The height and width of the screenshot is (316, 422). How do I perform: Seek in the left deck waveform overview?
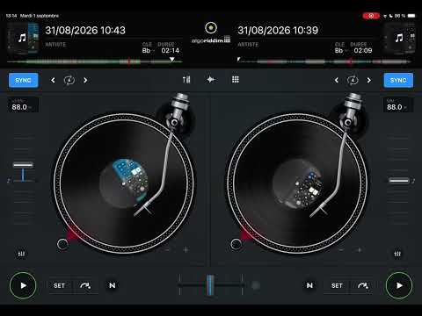coord(94,61)
